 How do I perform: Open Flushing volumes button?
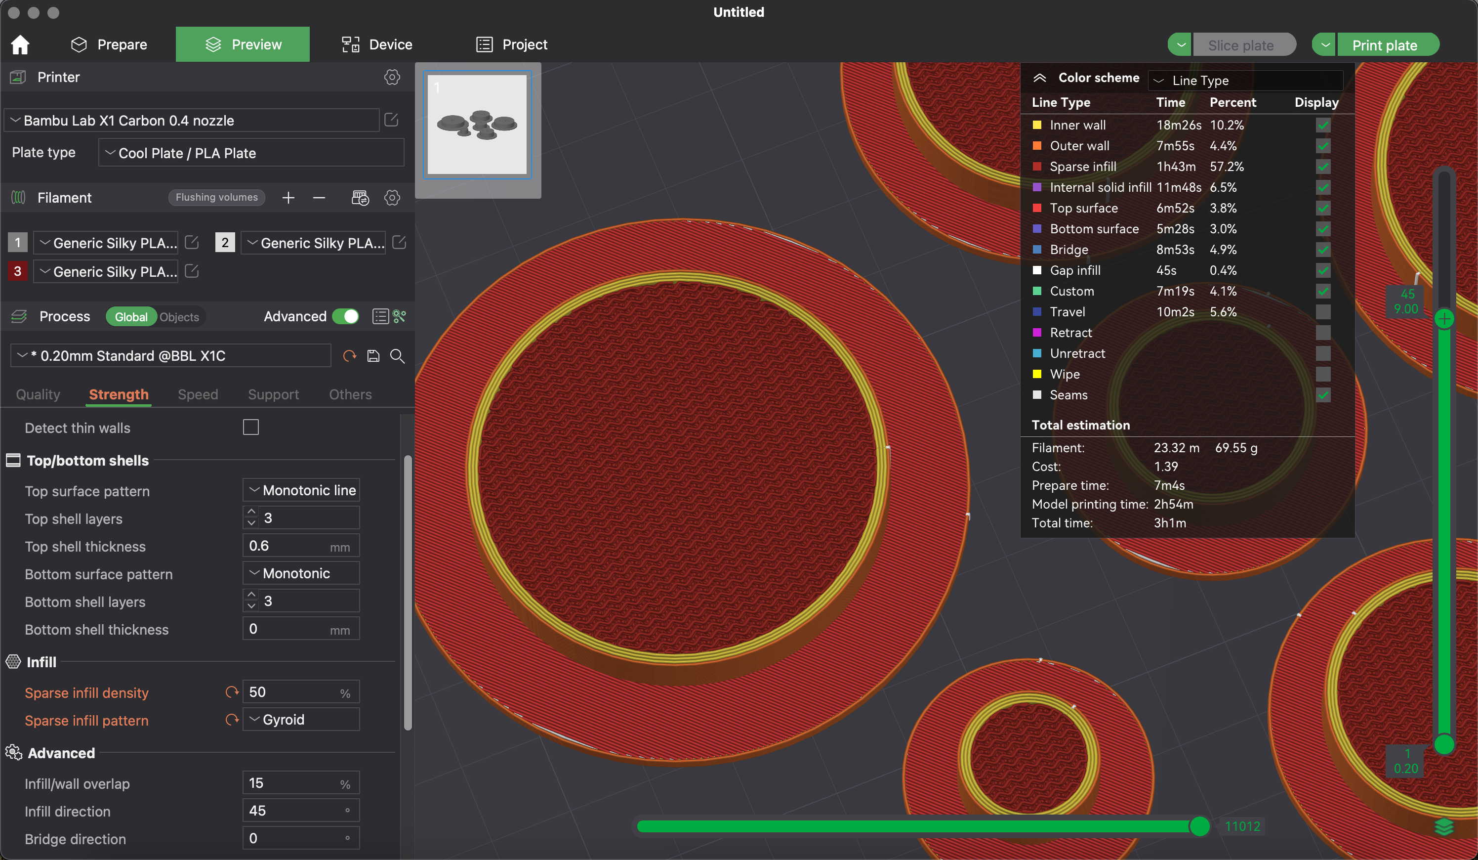pyautogui.click(x=216, y=198)
